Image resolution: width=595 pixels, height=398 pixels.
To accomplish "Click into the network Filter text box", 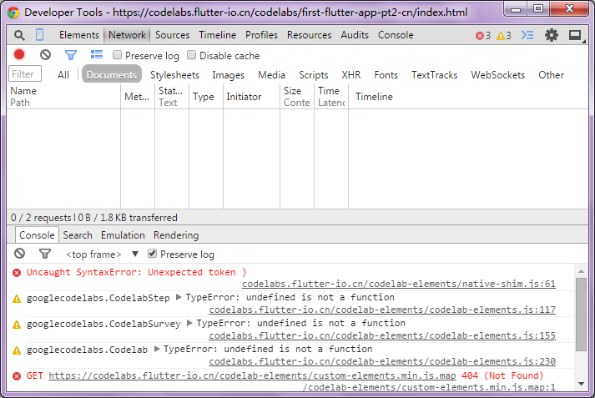I will (25, 74).
